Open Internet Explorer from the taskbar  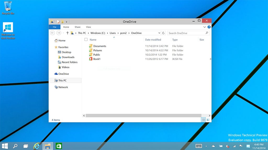[36, 146]
